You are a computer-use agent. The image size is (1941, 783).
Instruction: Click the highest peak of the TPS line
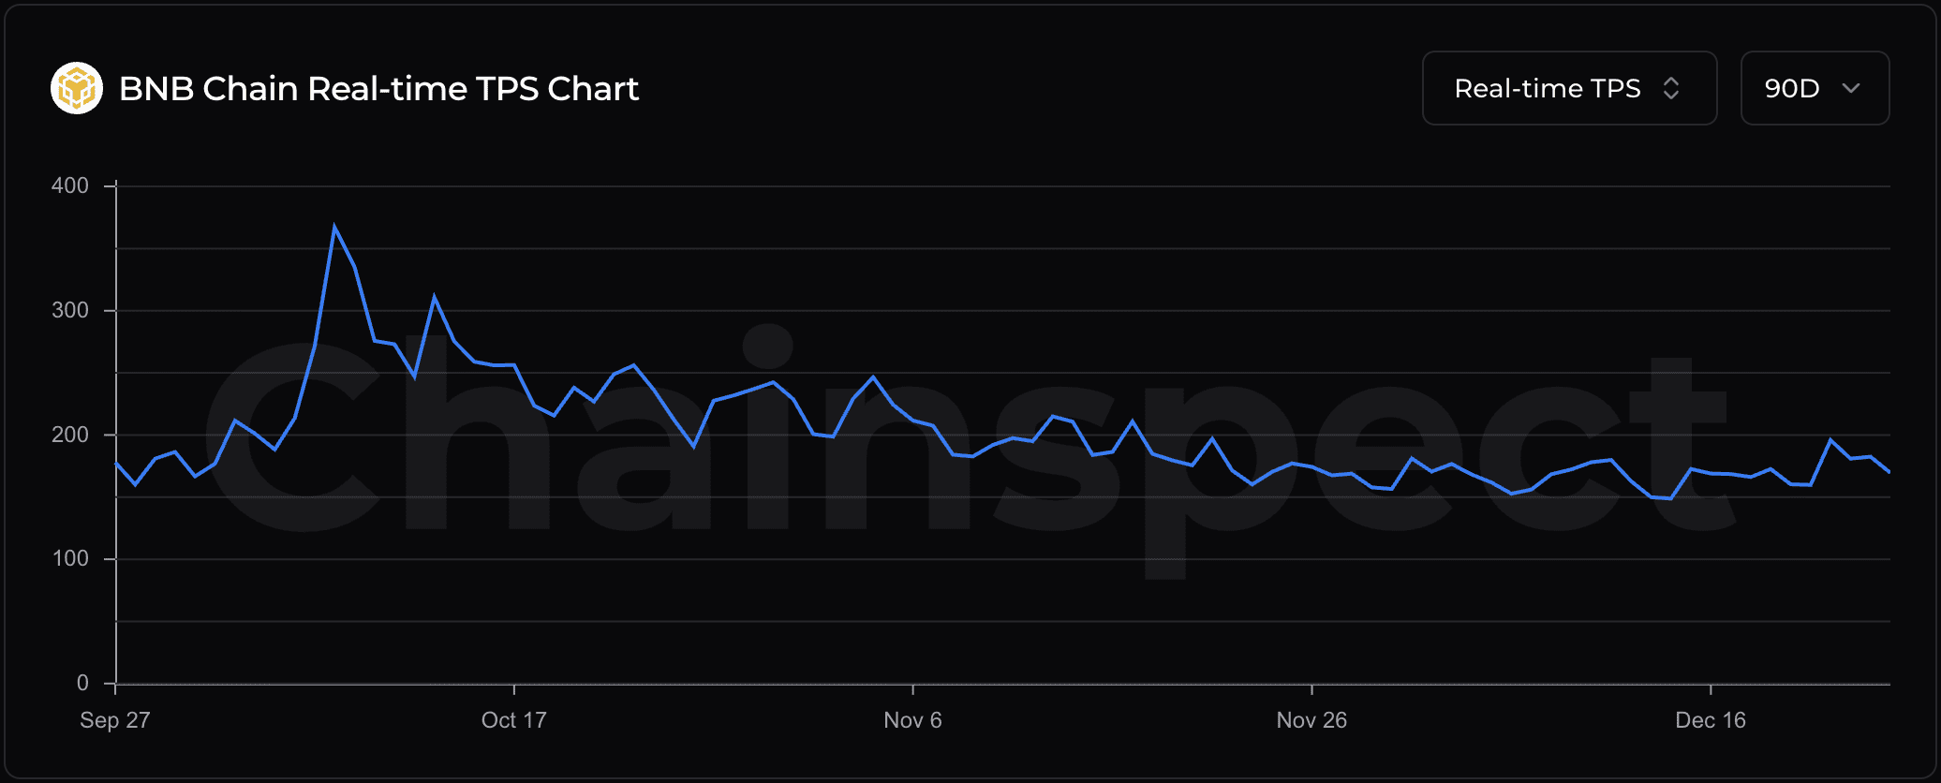pos(334,227)
